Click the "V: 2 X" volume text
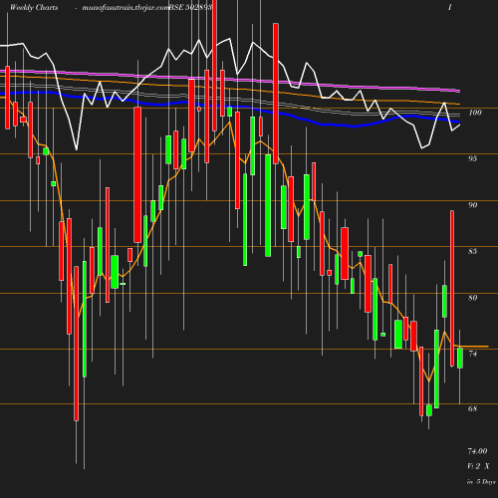This screenshot has height=498, width=498. pos(478,466)
